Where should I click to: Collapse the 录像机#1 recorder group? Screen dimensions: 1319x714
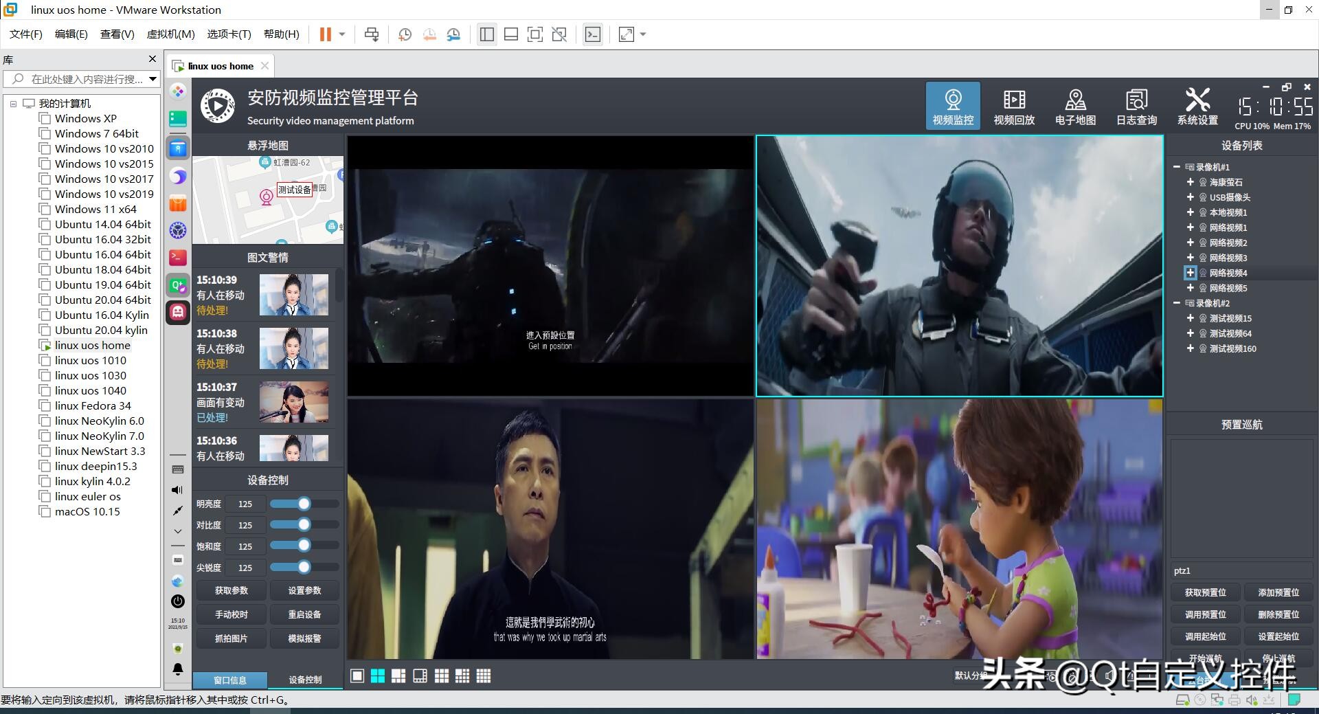coord(1177,167)
